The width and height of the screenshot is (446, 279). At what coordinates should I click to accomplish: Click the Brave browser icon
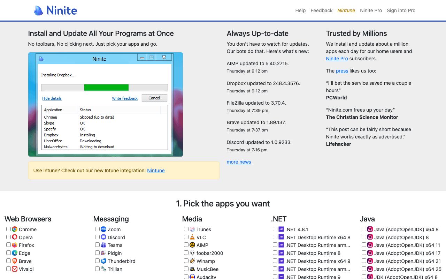[15, 261]
